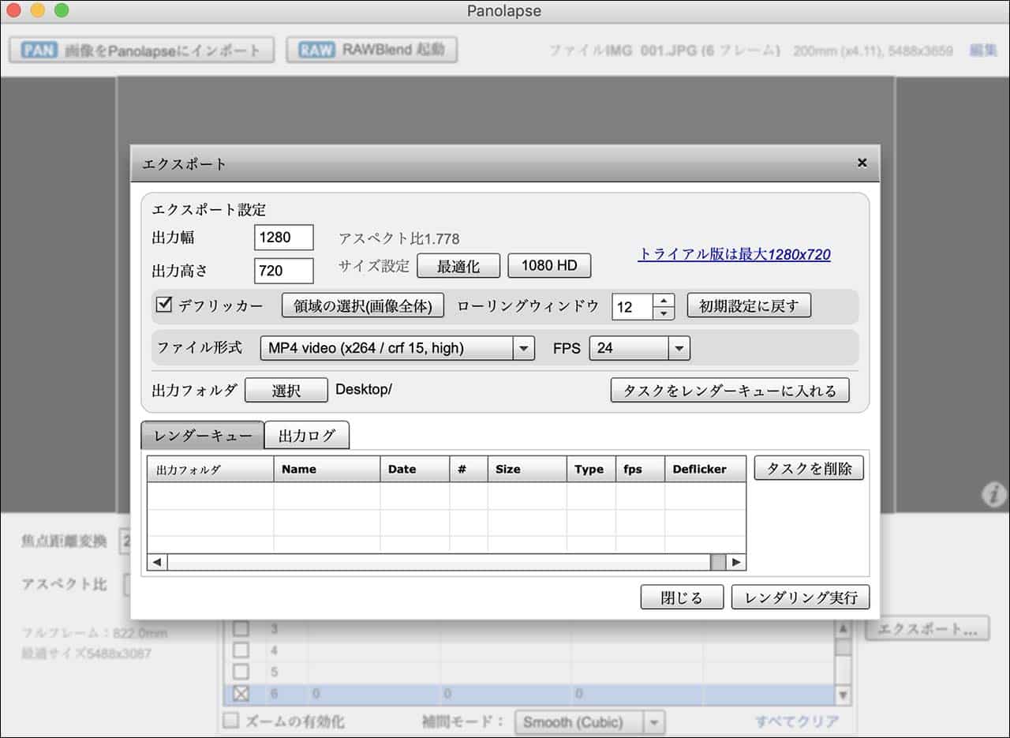
Task: Click the Type column header
Action: click(x=591, y=469)
